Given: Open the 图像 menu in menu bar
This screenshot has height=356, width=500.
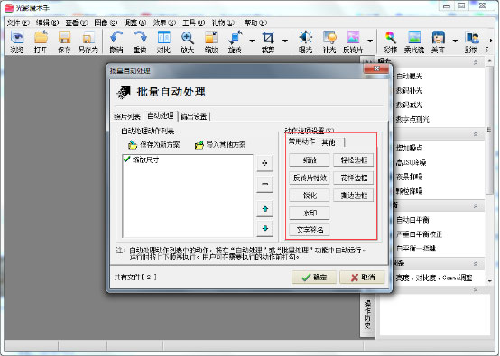Looking at the screenshot, I should [106, 23].
